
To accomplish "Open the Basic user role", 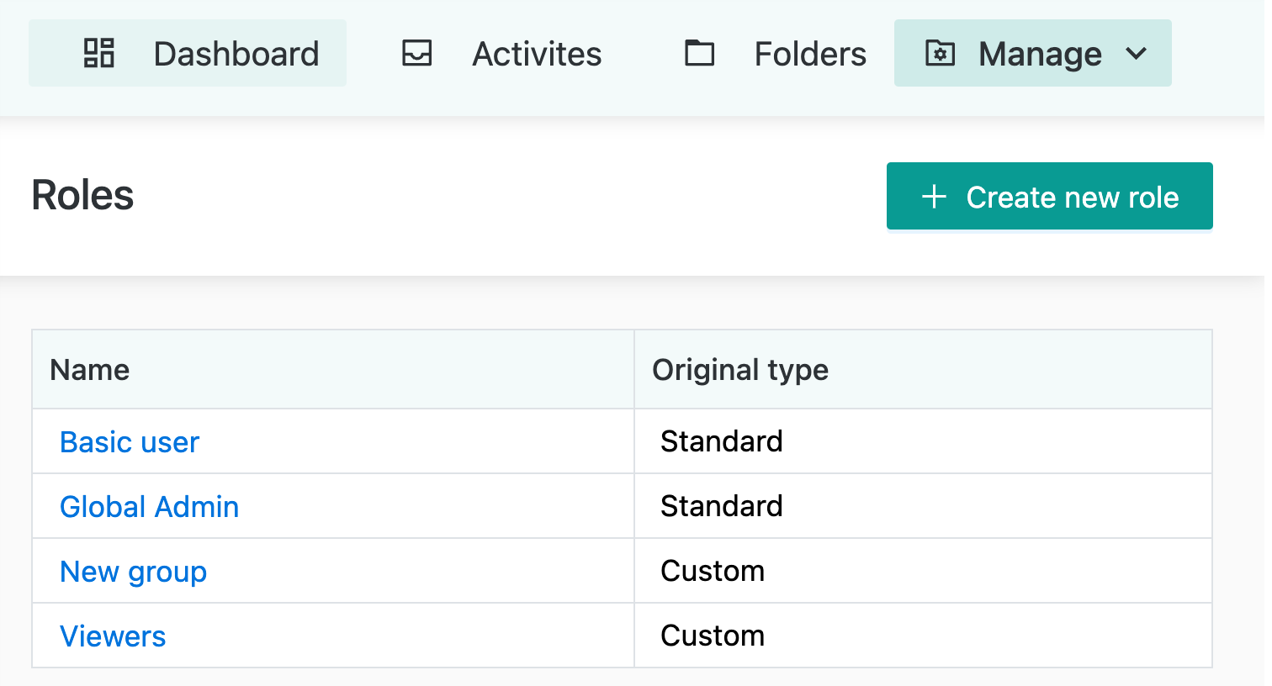I will click(130, 442).
